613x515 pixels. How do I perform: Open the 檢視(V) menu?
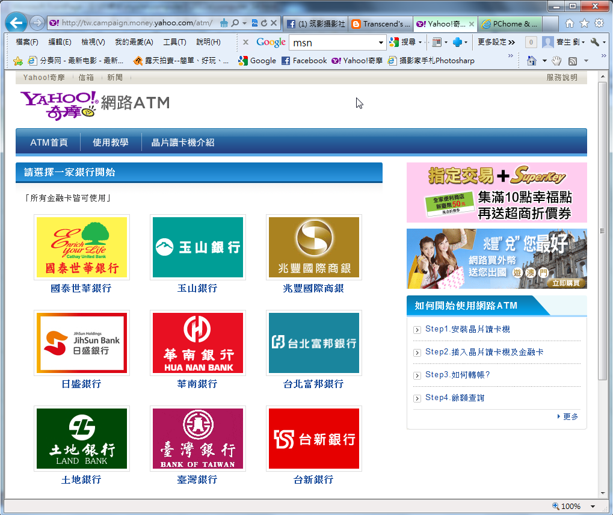[x=93, y=42]
